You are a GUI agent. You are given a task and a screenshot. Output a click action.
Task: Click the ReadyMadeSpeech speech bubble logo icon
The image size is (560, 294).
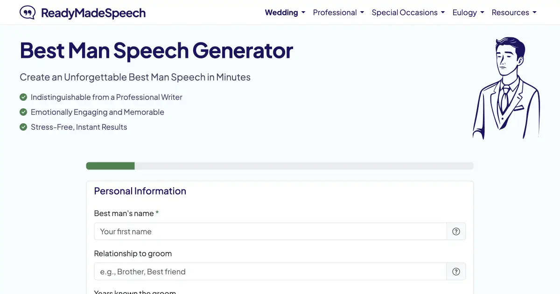(28, 12)
